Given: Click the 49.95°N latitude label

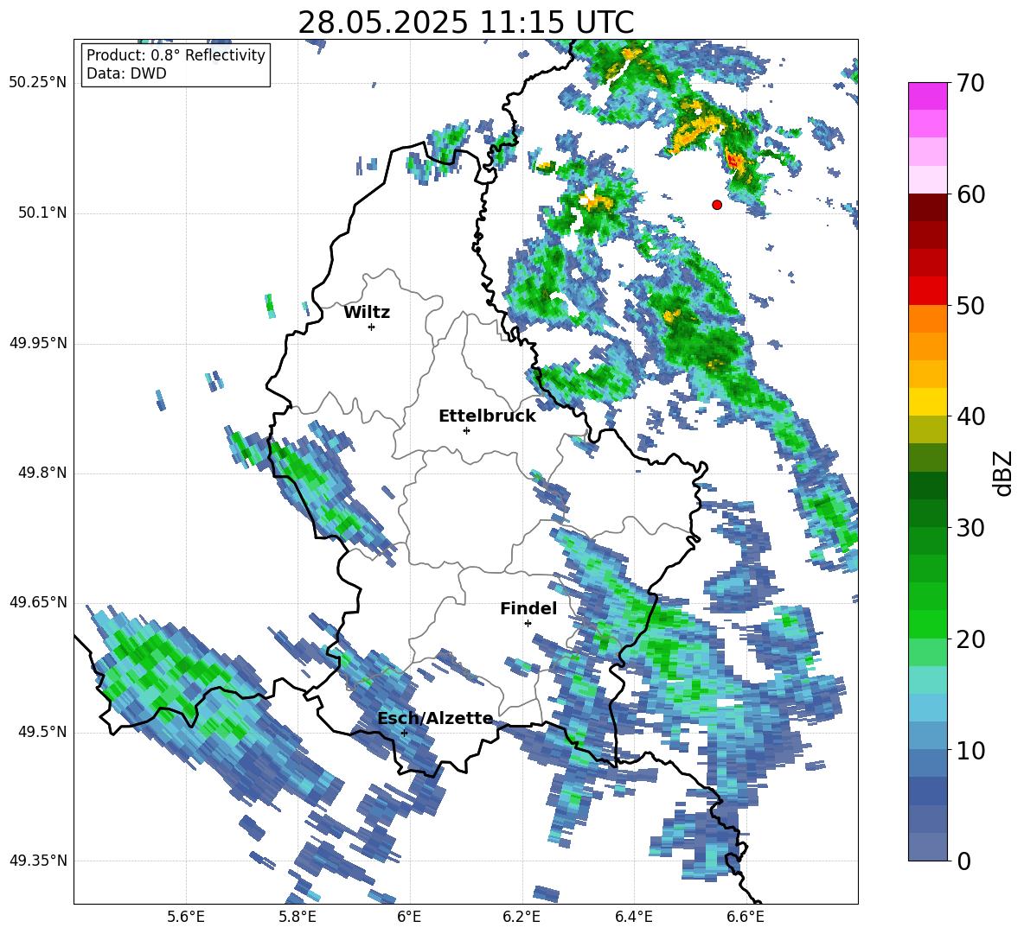Looking at the screenshot, I should 38,343.
